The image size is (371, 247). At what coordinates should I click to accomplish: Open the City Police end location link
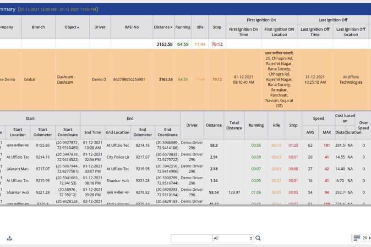(x=118, y=157)
